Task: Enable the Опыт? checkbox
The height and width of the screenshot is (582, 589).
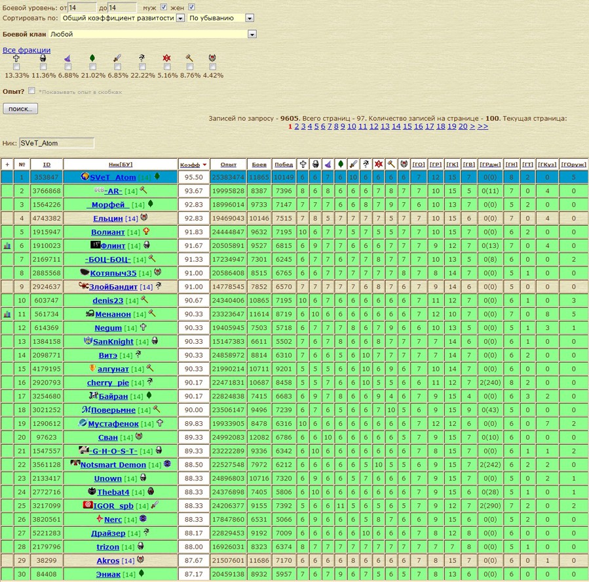Action: [31, 91]
